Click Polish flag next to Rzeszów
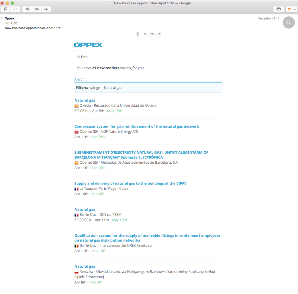This screenshot has height=294, width=298. pyautogui.click(x=76, y=272)
